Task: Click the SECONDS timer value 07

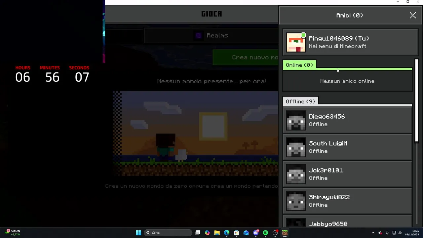Action: click(x=82, y=77)
